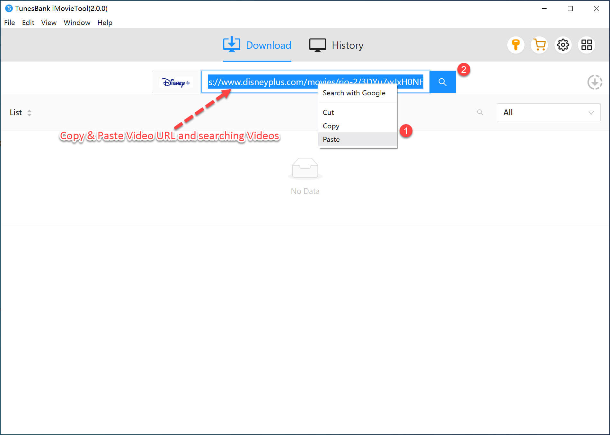
Task: Open the File menu
Action: [9, 22]
